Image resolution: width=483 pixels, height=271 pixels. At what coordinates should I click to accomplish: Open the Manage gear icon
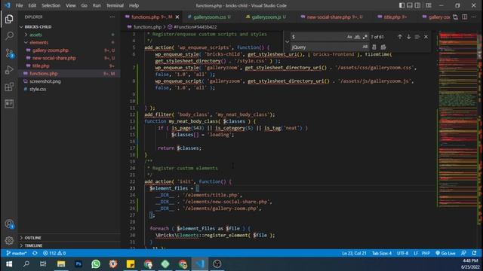[x=9, y=240]
